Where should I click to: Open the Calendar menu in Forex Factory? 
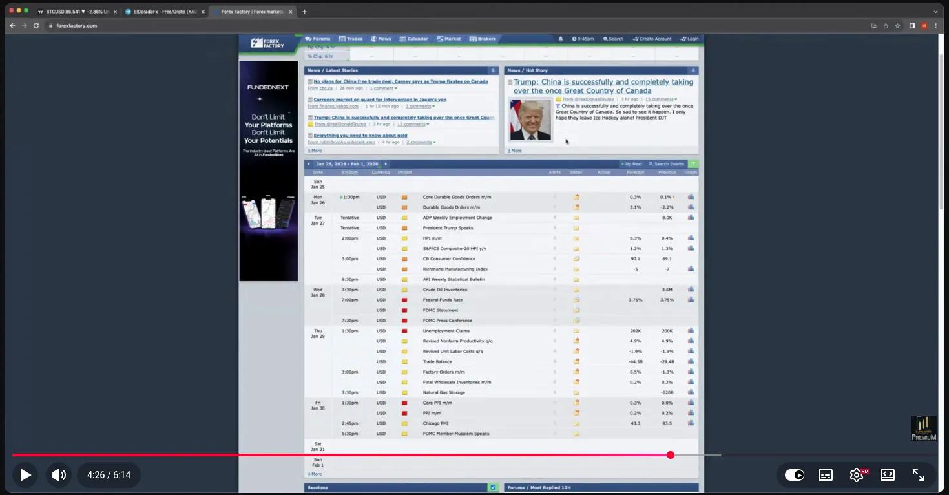click(x=413, y=39)
